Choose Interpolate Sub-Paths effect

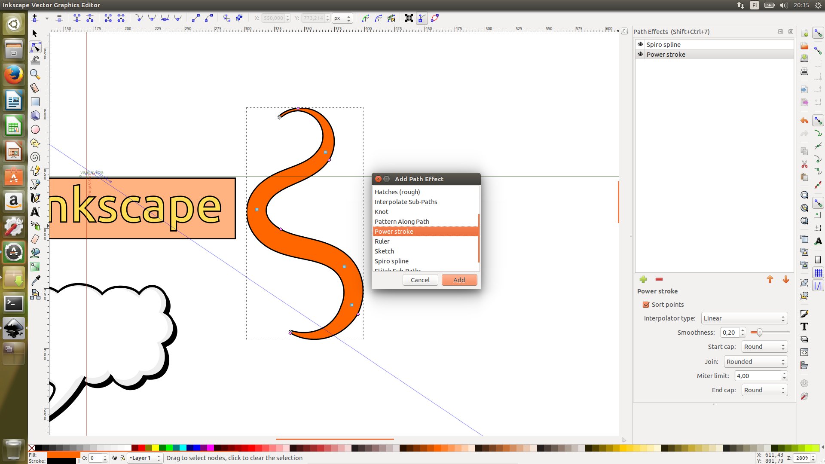(x=425, y=202)
